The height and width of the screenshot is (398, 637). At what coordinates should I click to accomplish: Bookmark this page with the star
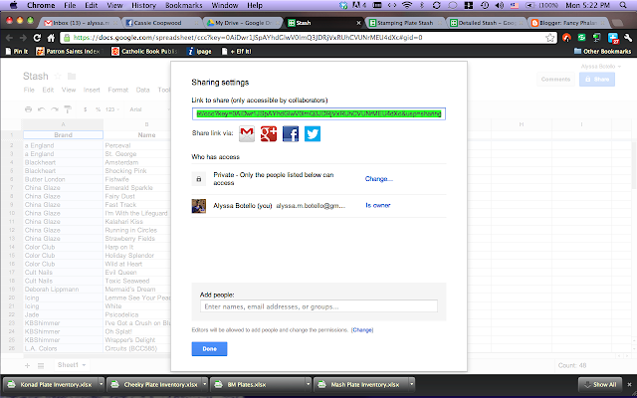click(550, 38)
